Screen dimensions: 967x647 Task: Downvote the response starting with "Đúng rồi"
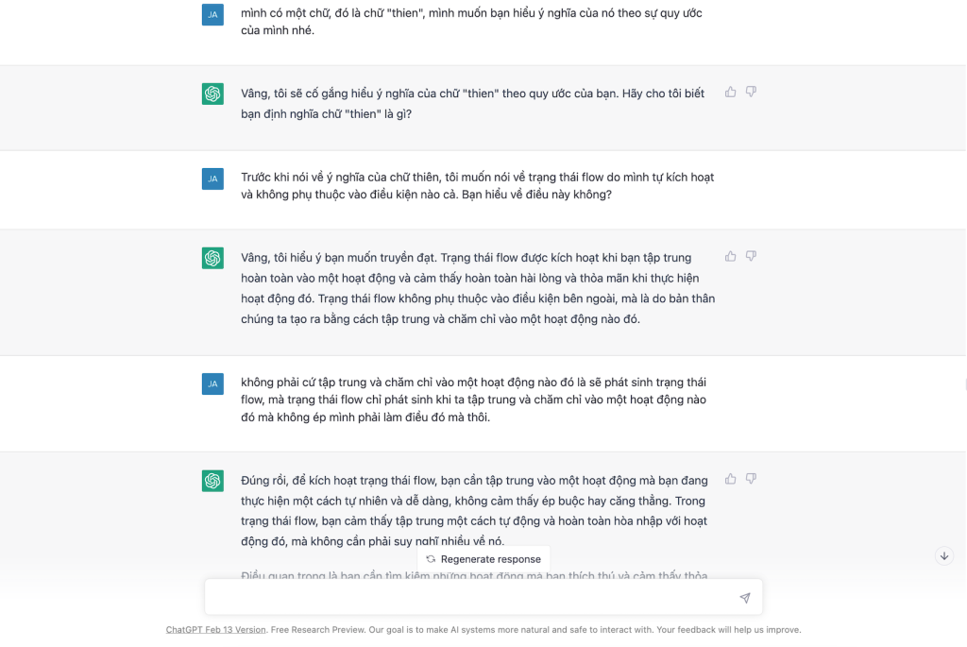[752, 479]
